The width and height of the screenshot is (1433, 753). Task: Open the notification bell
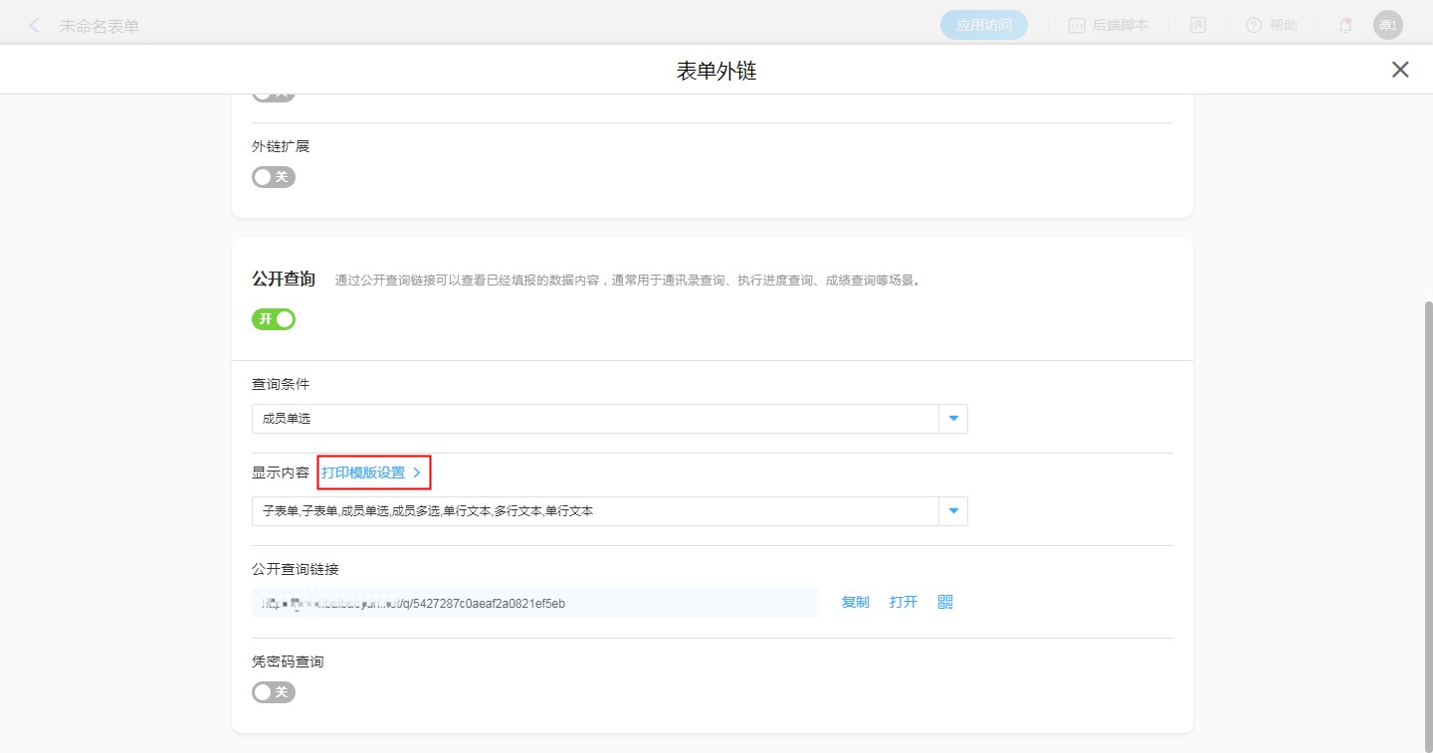[1345, 26]
